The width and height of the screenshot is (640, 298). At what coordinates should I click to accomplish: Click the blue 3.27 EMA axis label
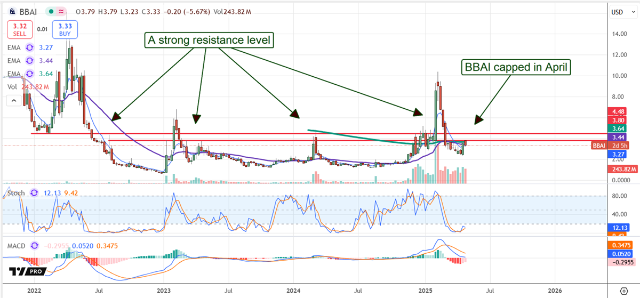coord(616,154)
